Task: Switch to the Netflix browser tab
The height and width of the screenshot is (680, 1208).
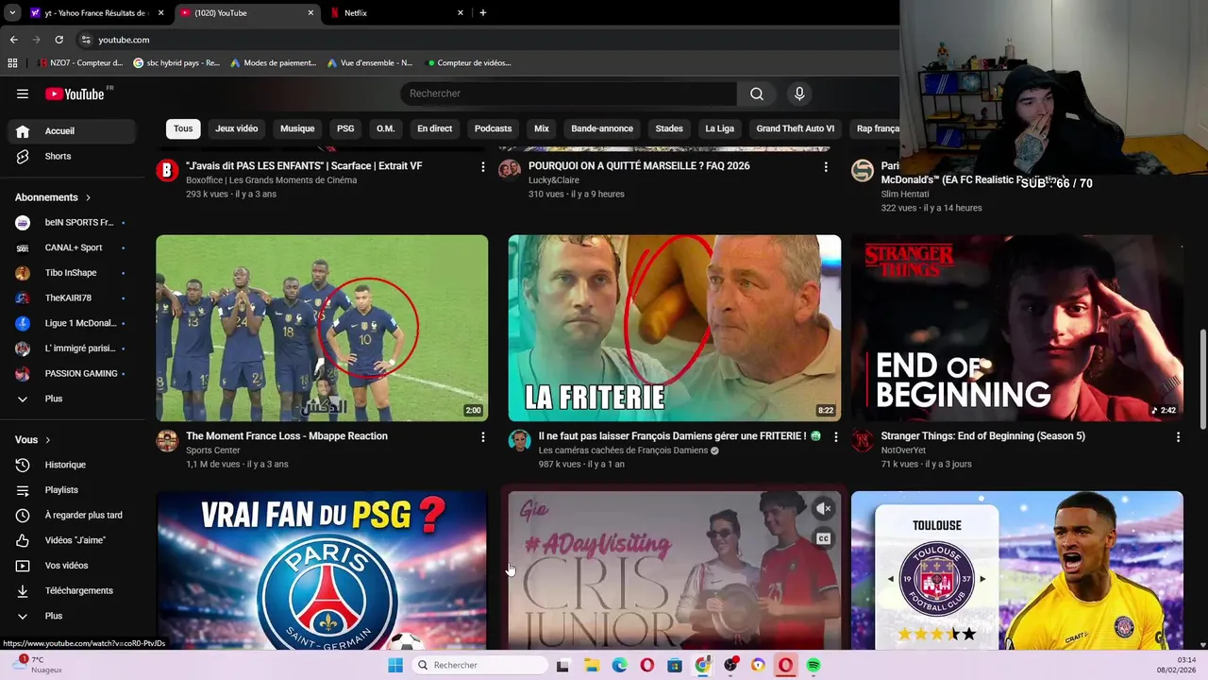Action: (396, 13)
